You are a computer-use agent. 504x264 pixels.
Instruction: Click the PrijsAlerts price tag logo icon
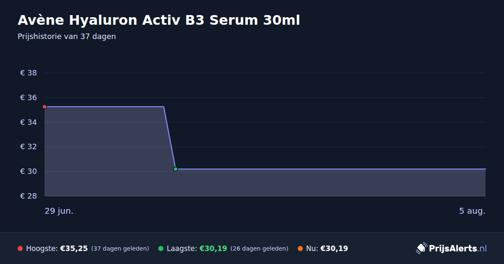(421, 248)
